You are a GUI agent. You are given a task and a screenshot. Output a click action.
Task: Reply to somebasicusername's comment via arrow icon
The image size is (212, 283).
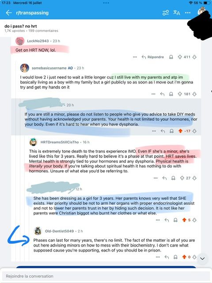click(x=162, y=94)
